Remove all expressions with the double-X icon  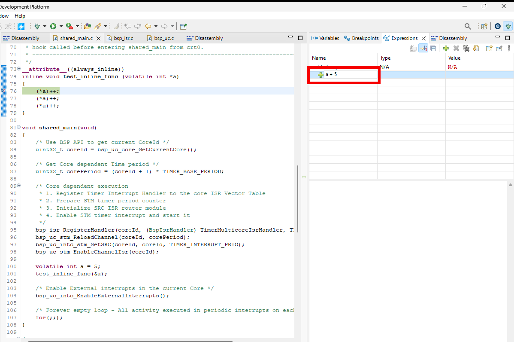coord(466,49)
